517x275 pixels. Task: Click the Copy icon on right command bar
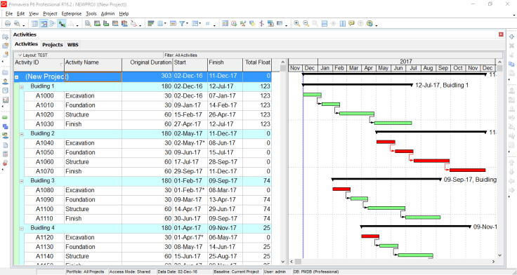tap(511, 64)
